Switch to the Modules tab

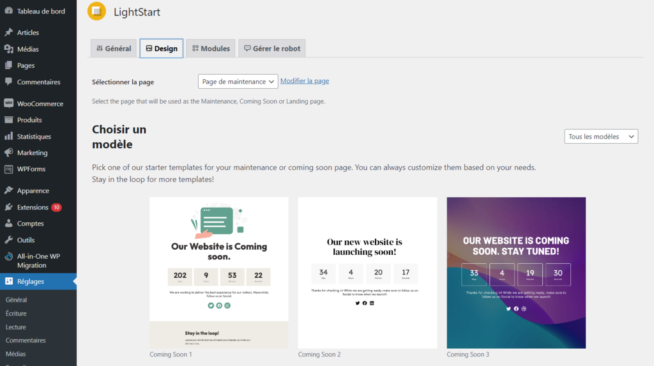pyautogui.click(x=211, y=49)
